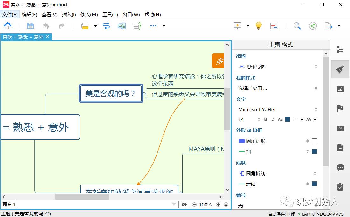Open the Image panel in sidebar
Image resolution: width=350 pixels, height=217 pixels.
340,89
